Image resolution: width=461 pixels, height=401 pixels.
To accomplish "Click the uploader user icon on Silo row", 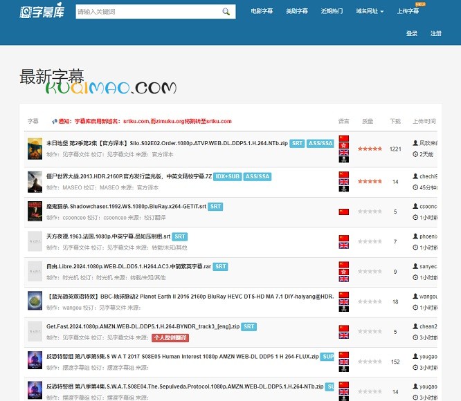I will pyautogui.click(x=415, y=143).
